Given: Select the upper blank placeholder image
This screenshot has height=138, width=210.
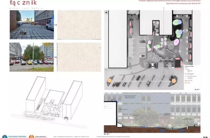Looking at the screenshot, I should [79, 25].
